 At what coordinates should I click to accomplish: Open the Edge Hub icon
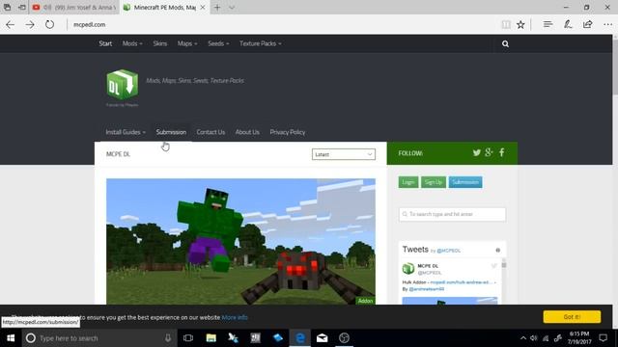pos(548,24)
